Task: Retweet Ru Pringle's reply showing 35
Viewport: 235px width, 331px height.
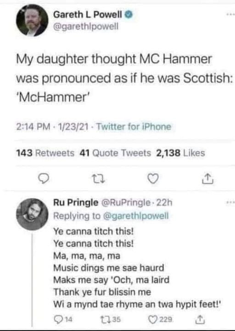Action: pos(110,320)
